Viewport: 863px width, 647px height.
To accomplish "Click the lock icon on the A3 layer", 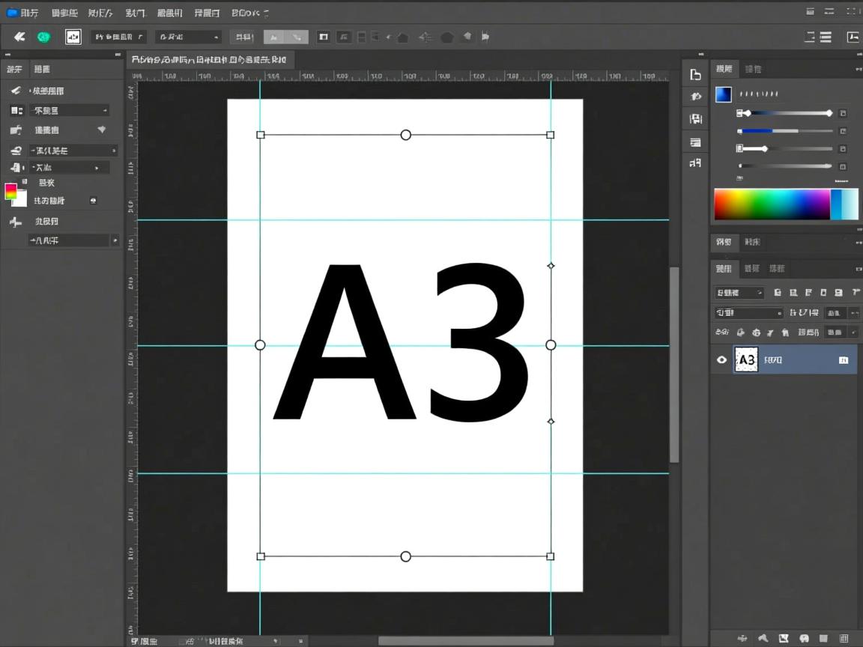I will tap(844, 360).
